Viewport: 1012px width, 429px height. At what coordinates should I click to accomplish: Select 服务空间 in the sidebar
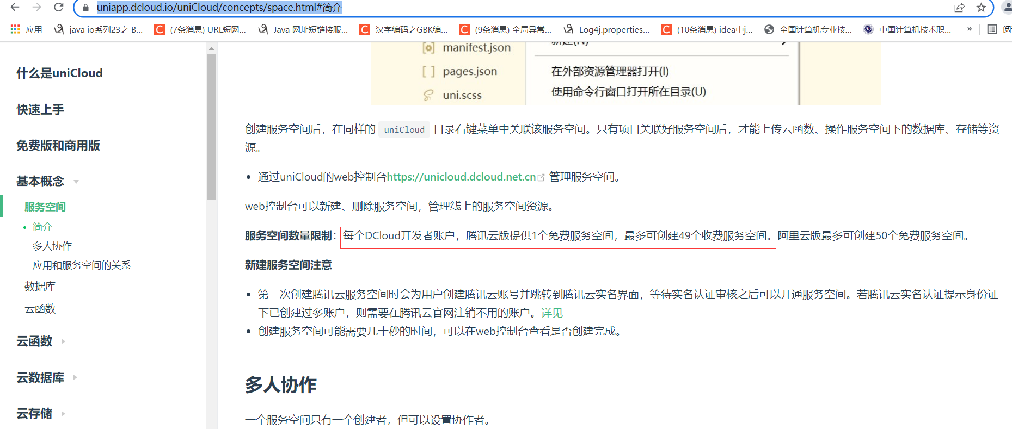click(45, 207)
